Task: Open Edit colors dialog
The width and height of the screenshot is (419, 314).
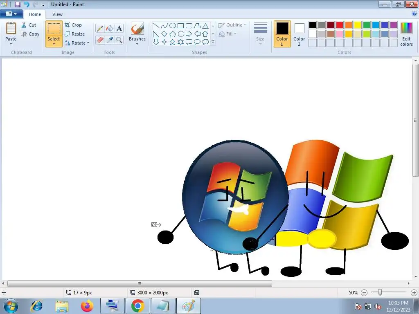Action: pos(406,34)
